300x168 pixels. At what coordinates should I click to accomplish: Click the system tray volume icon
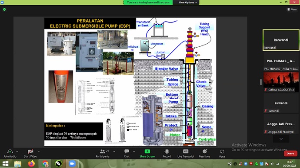[272, 164]
